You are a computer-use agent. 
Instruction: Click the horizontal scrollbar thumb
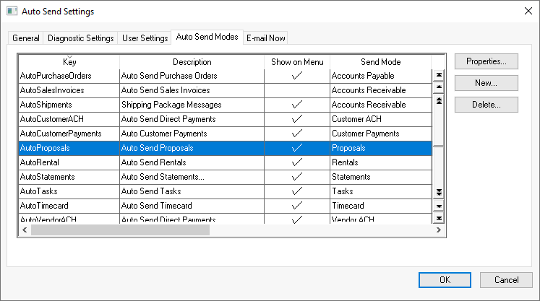click(x=119, y=230)
